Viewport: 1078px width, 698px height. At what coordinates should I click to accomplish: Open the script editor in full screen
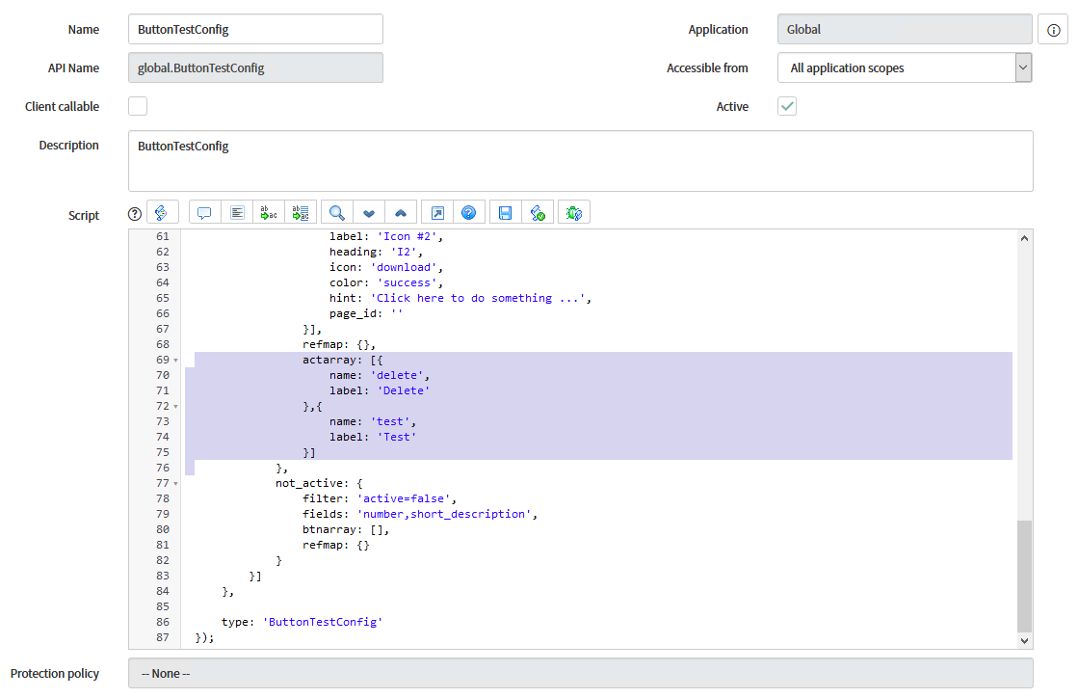tap(436, 211)
